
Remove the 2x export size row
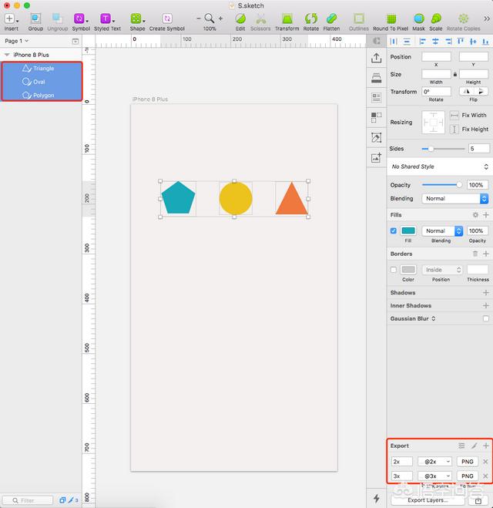pyautogui.click(x=485, y=461)
